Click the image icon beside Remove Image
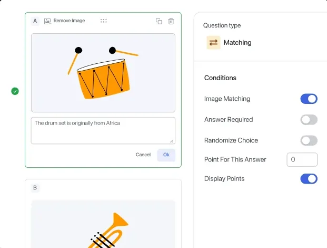Image resolution: width=327 pixels, height=248 pixels. pyautogui.click(x=47, y=21)
